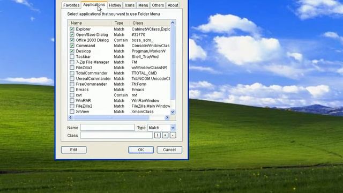Click the "Progman,WorkerW" class entry
This screenshot has width=343, height=193.
[x=148, y=51]
